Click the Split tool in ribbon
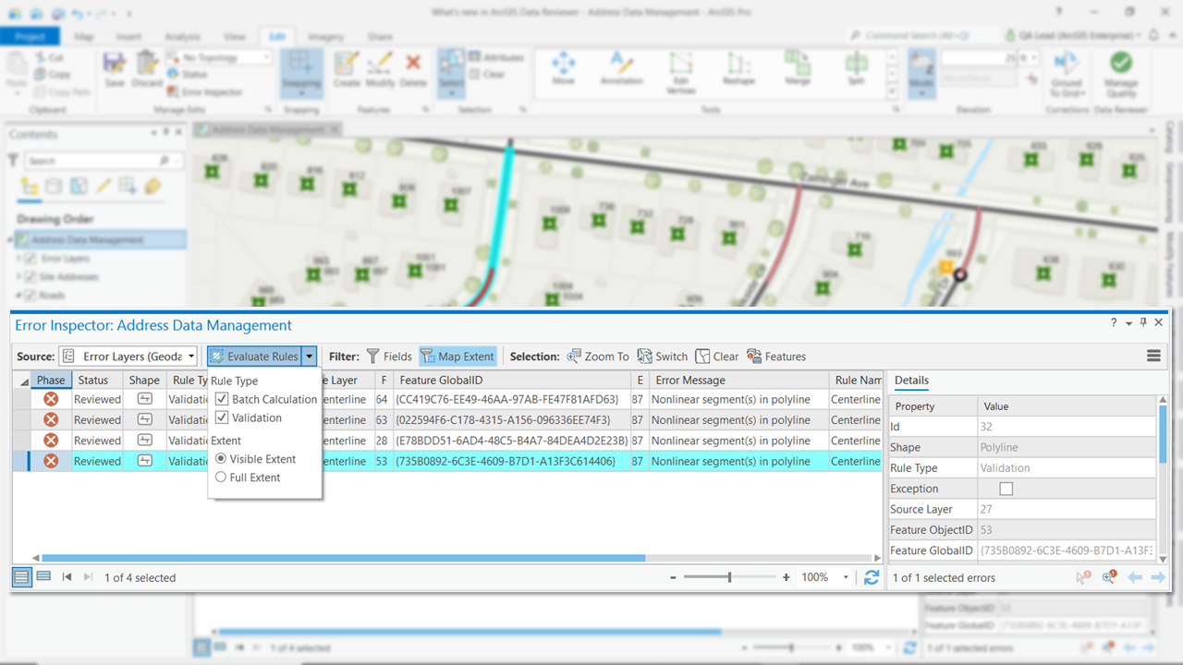This screenshot has height=665, width=1183. [856, 69]
